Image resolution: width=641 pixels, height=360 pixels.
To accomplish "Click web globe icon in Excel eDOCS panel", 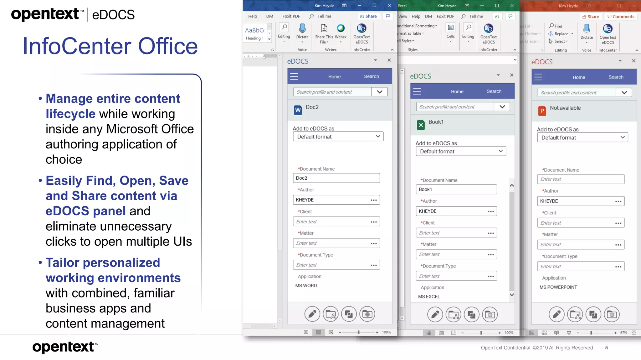I will (490, 315).
